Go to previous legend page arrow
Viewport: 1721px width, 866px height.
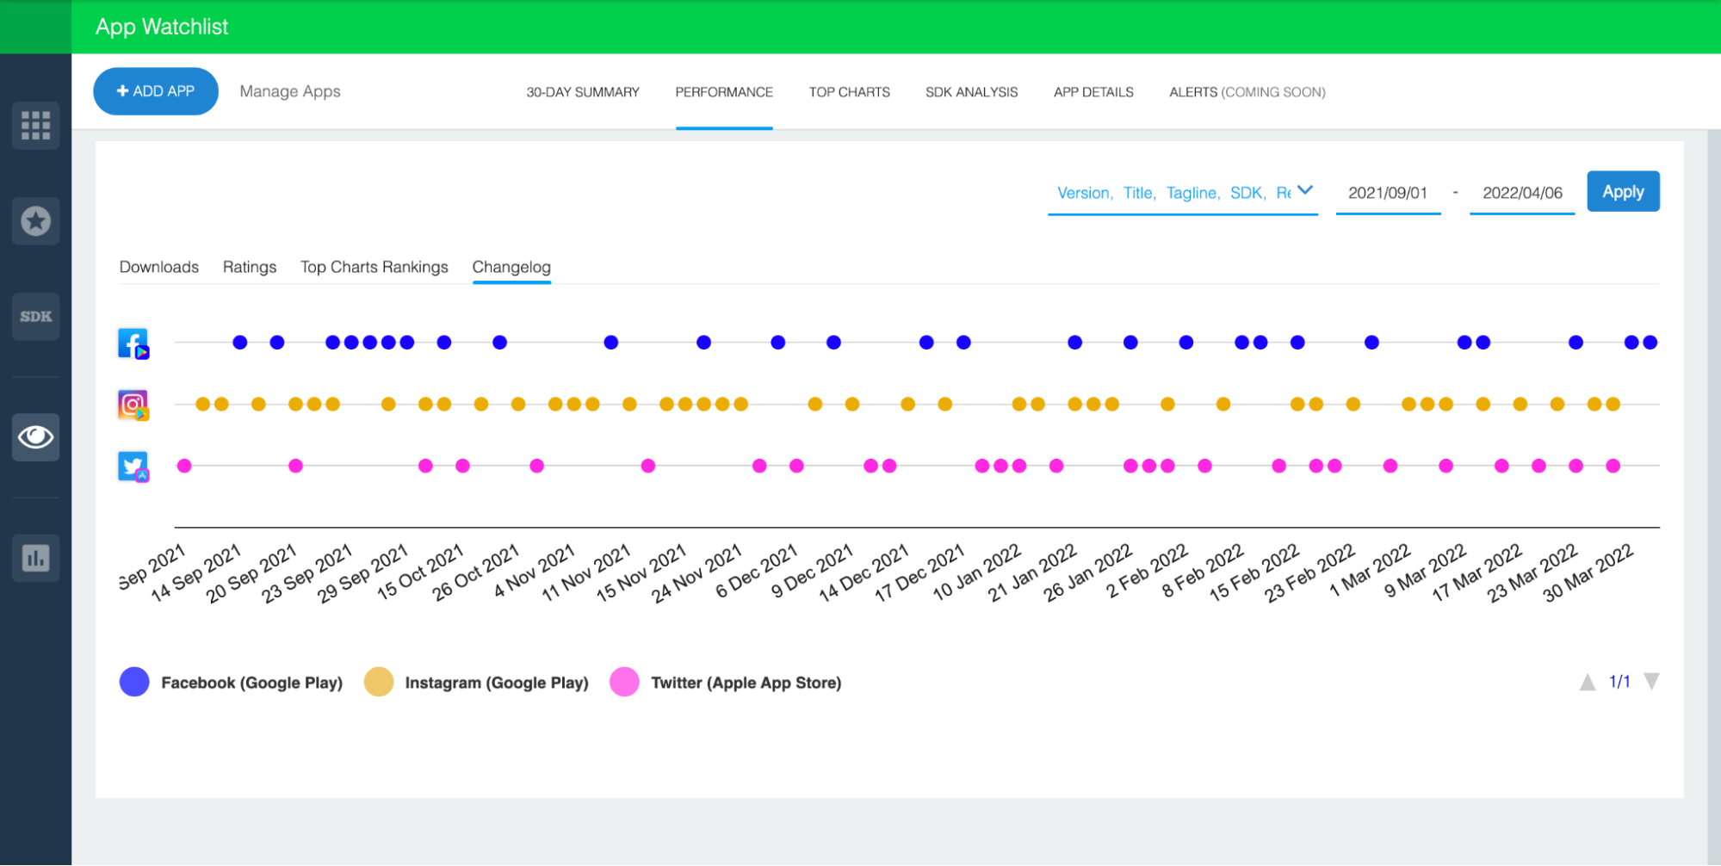pos(1588,683)
